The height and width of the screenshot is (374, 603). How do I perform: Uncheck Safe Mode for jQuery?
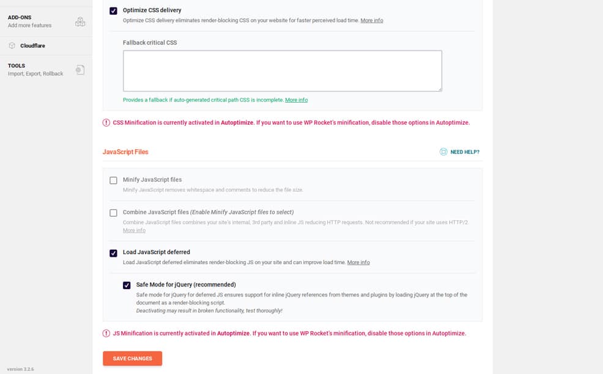click(127, 285)
